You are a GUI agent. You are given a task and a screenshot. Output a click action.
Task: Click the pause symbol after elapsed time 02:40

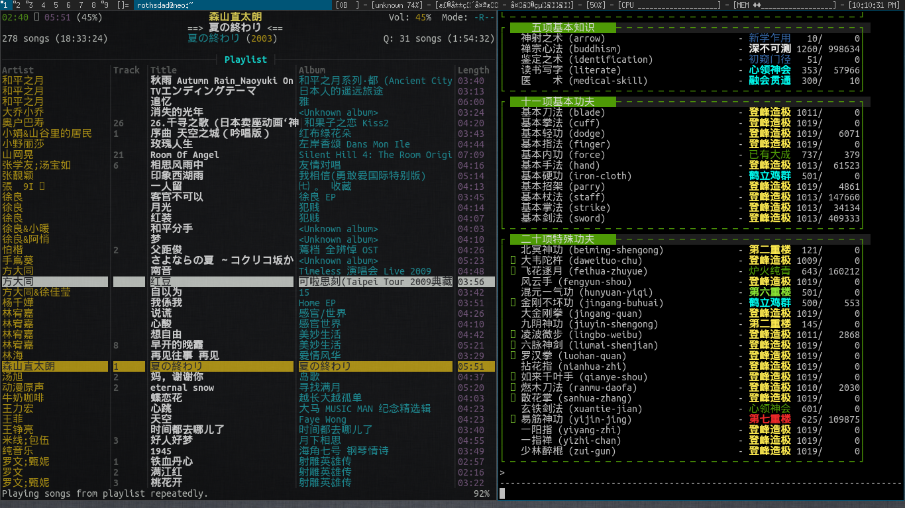pyautogui.click(x=36, y=17)
